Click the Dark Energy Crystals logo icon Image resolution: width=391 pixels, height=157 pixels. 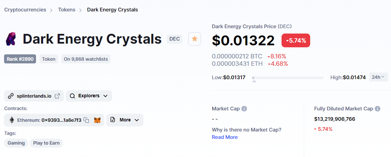pyautogui.click(x=10, y=39)
